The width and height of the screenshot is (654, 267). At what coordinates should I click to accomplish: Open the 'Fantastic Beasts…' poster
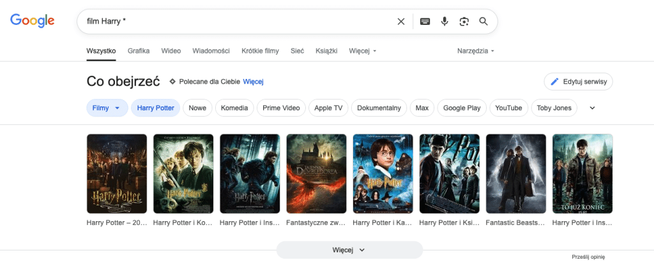tap(516, 173)
